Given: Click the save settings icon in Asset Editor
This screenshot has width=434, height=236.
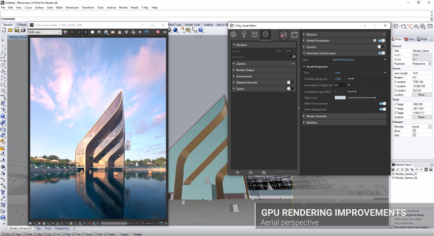Looking at the screenshot, I should 264,173.
